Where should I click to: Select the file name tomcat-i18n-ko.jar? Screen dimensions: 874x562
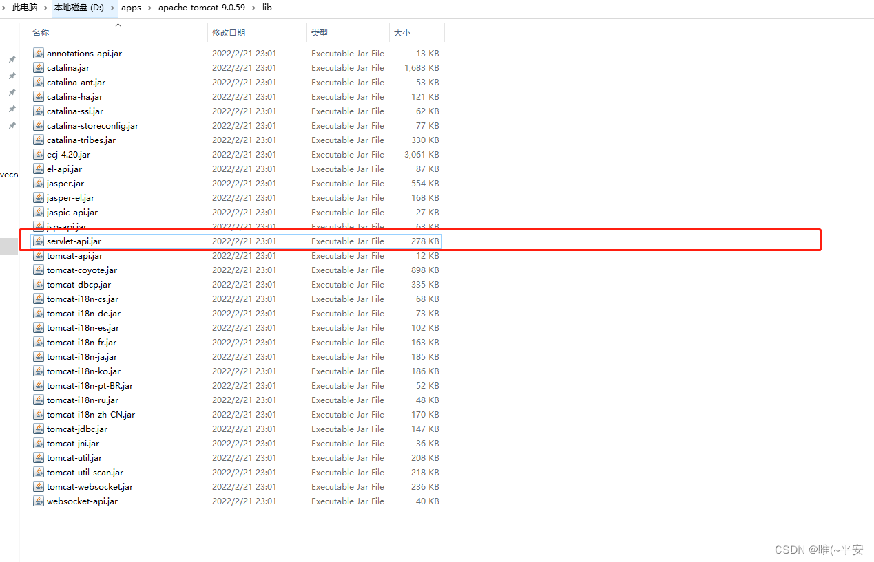(x=83, y=371)
